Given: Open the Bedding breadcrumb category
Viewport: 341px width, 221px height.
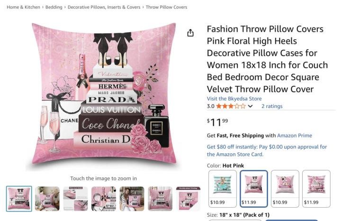Looking at the screenshot, I should click(54, 7).
